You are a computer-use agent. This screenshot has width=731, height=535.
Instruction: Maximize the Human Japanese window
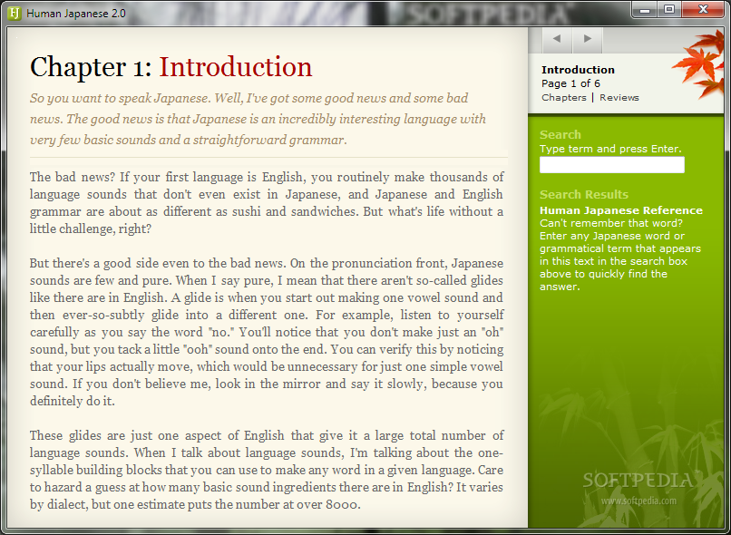pos(669,9)
